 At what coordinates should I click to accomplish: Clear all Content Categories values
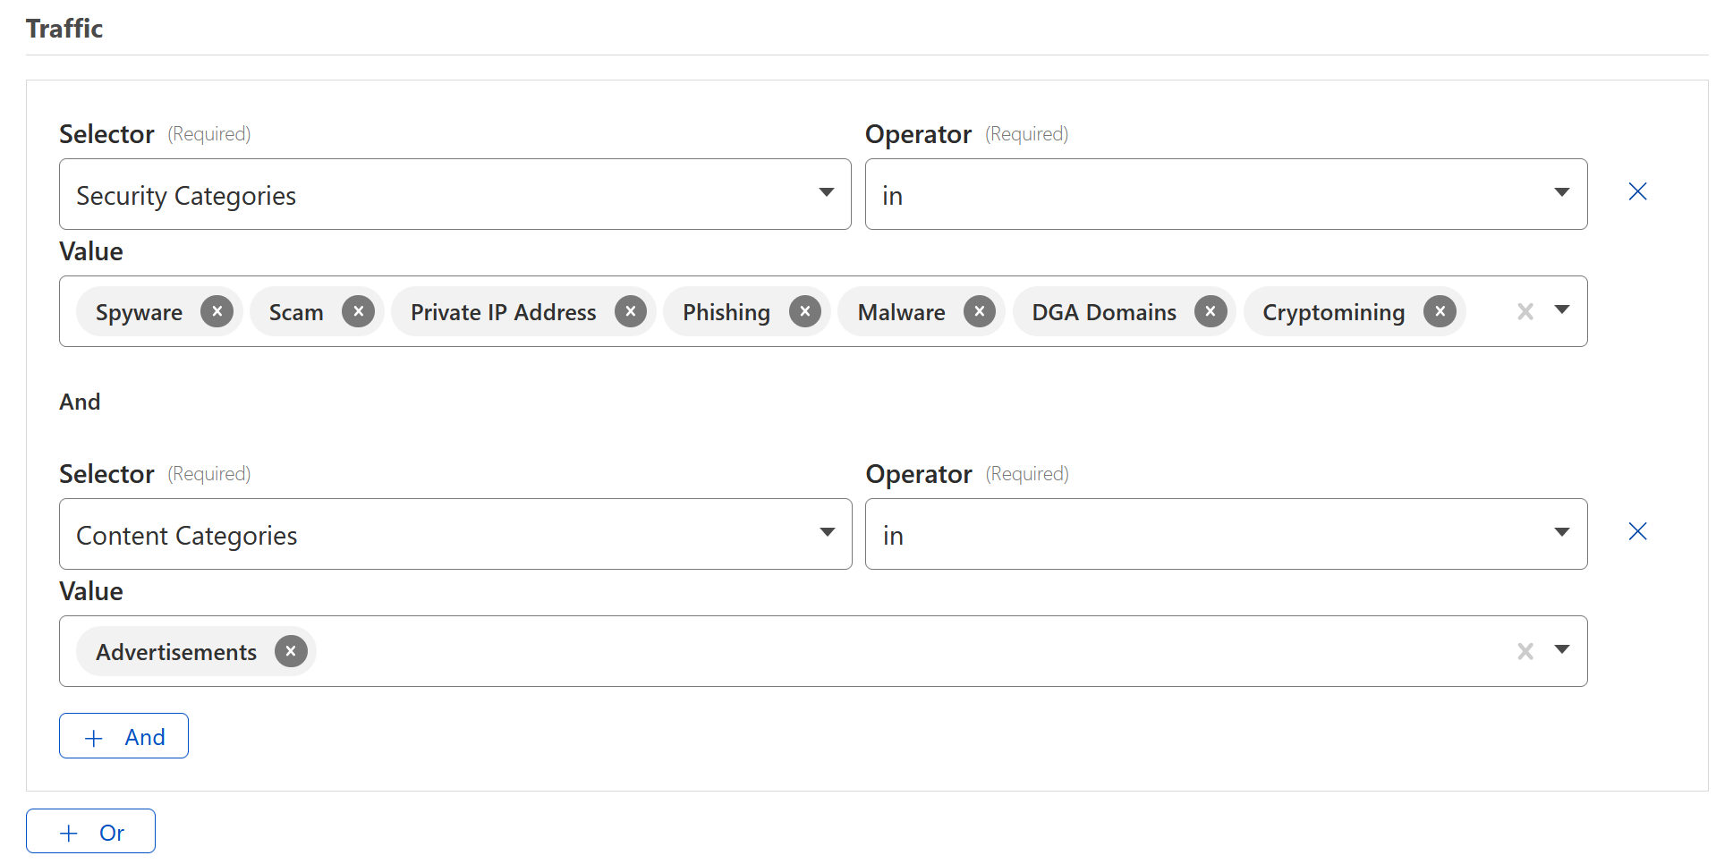click(1525, 651)
